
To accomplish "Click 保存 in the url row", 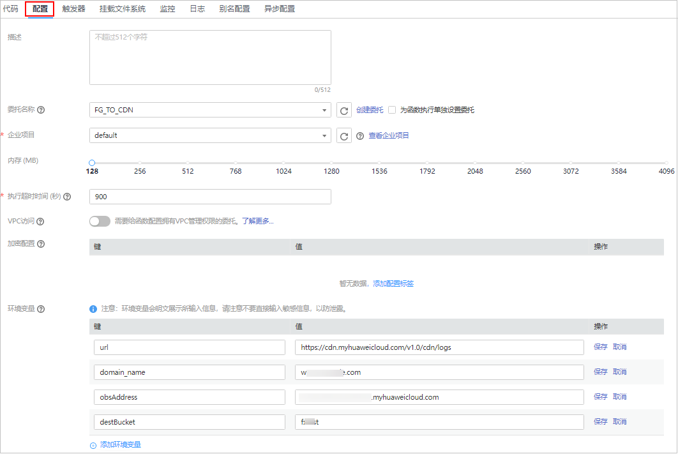I will click(601, 347).
